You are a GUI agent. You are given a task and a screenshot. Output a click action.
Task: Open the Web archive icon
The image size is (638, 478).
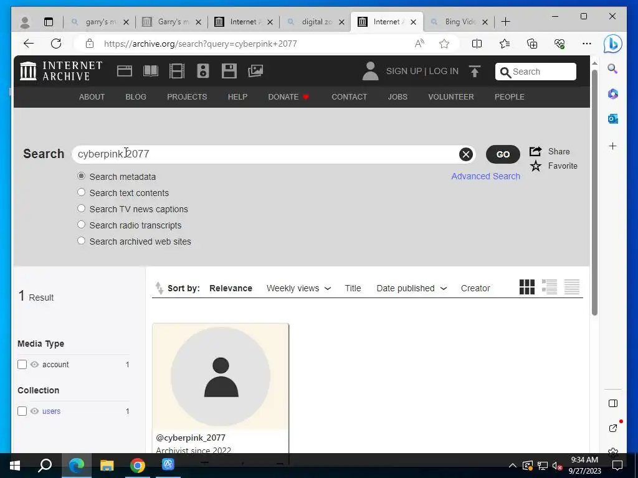coord(125,71)
